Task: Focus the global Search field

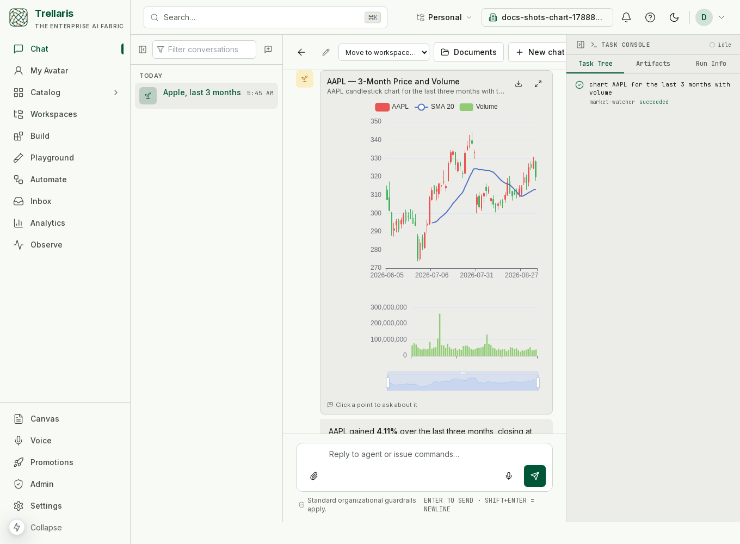Action: point(266,17)
